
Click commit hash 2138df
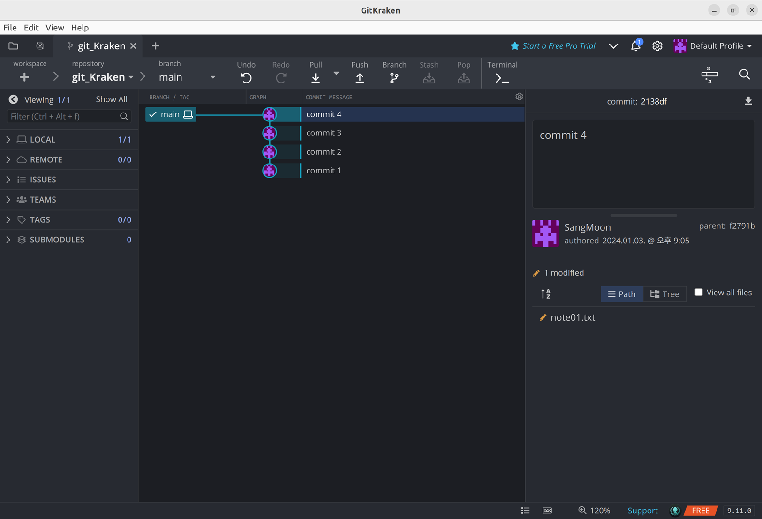pos(654,101)
